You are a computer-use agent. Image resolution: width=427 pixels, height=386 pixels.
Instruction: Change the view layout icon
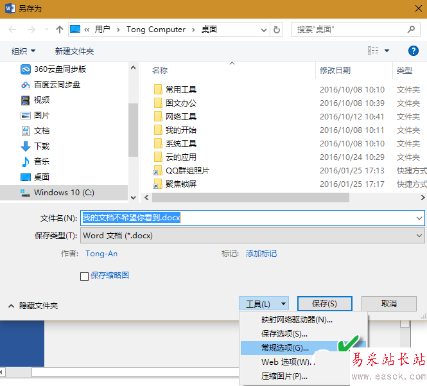pyautogui.click(x=373, y=50)
